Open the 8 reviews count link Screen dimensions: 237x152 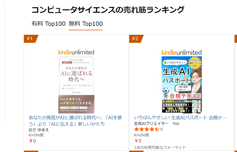pyautogui.click(x=161, y=129)
